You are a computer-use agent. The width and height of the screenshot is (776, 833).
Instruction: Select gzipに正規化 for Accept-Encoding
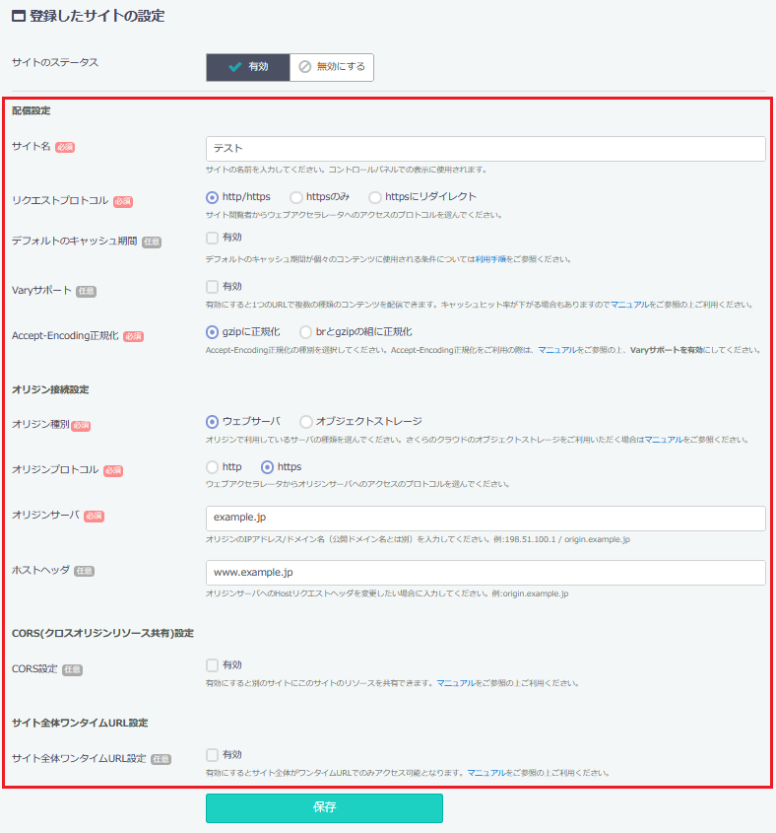pos(213,332)
